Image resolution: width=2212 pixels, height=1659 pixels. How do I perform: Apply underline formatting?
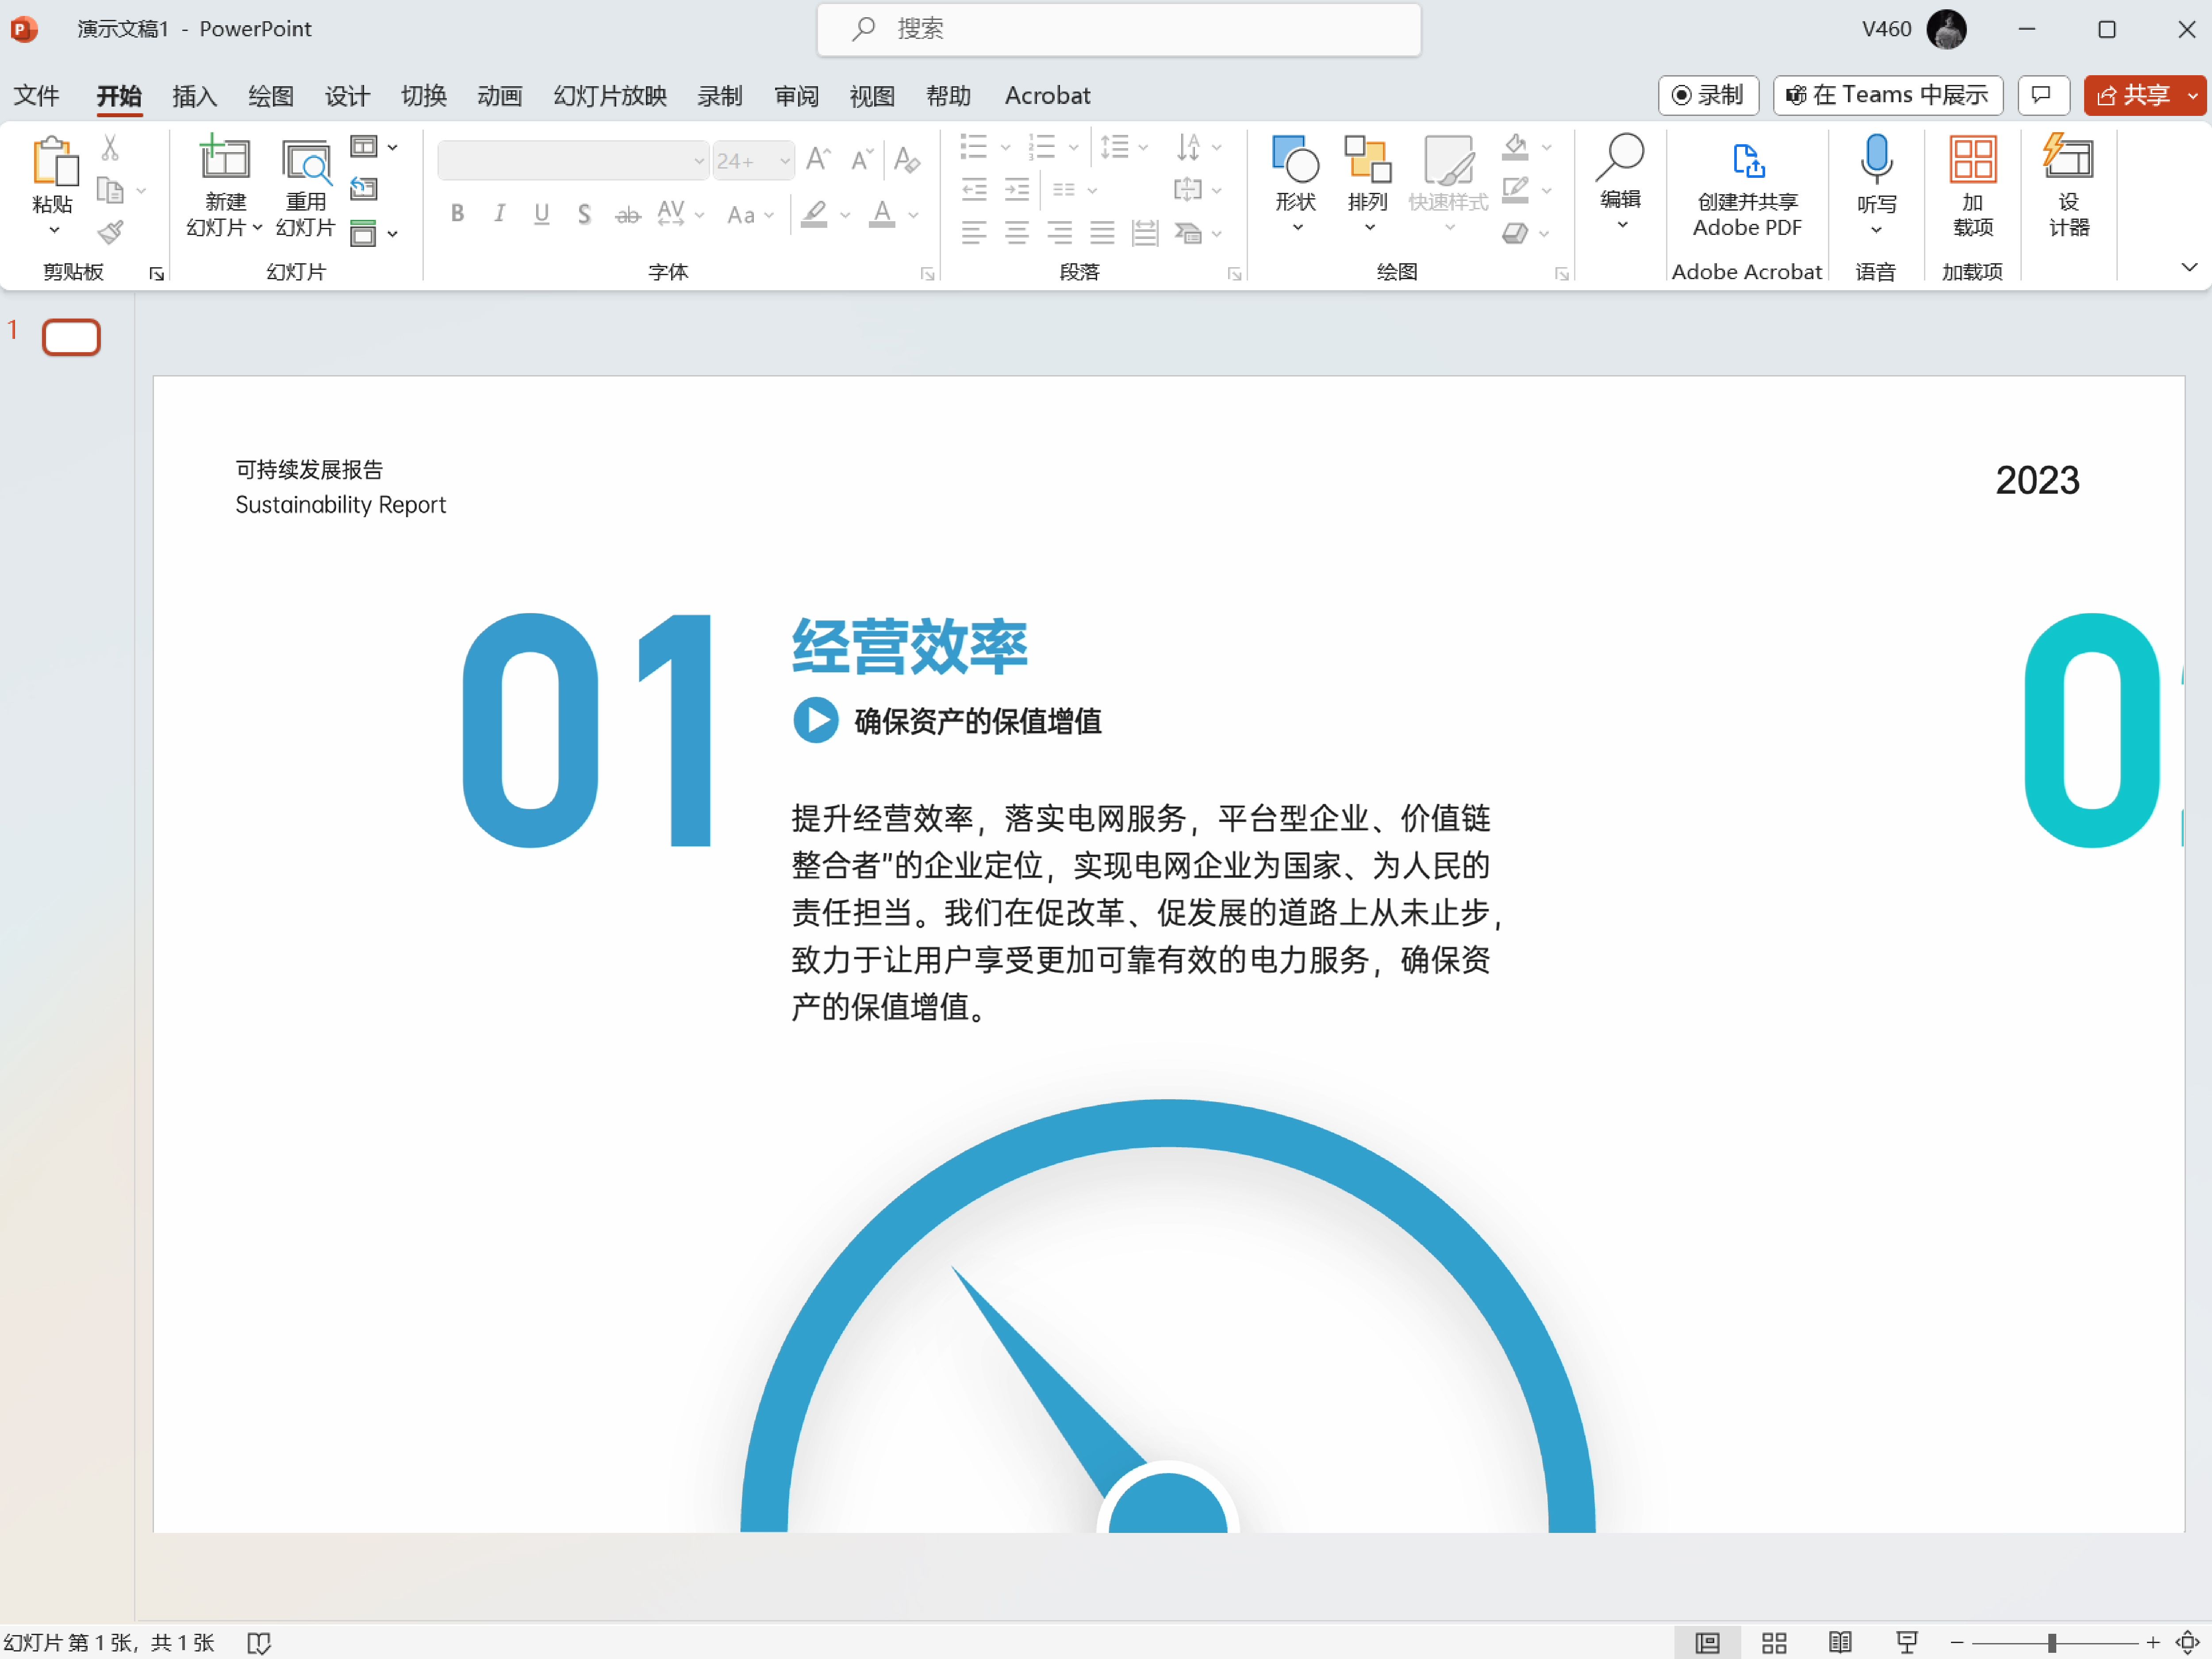click(541, 213)
